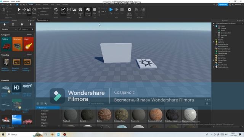The image size is (244, 137).
Task: Click See All next to Categories
Action: point(29,35)
